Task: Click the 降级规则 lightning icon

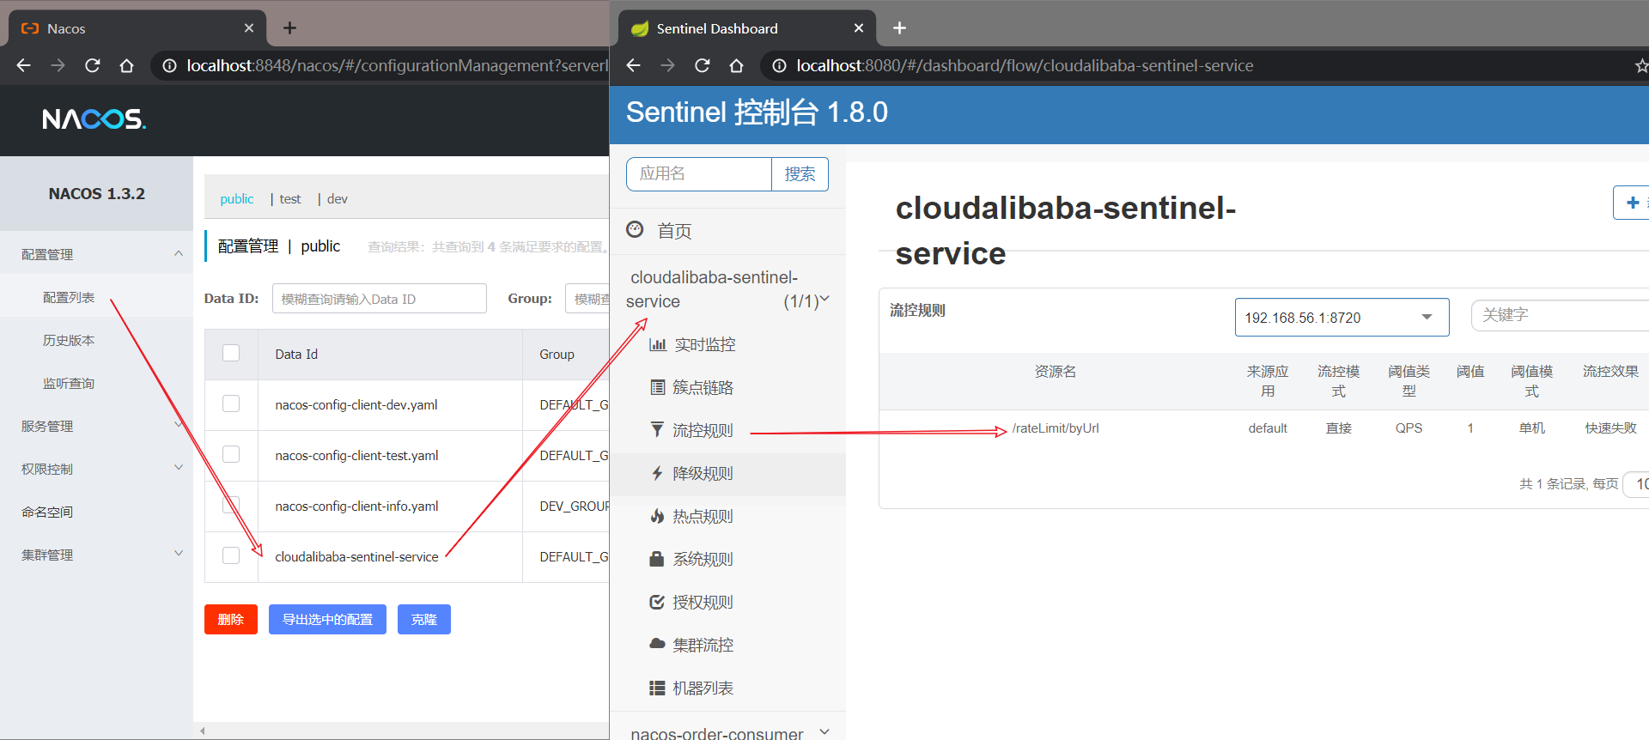Action: (657, 473)
